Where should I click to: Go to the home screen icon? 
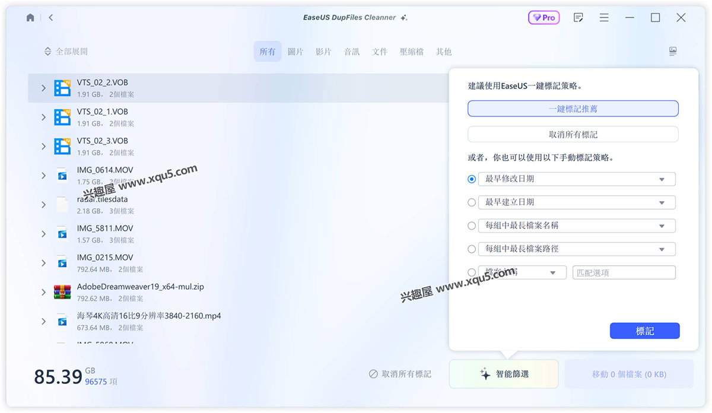click(30, 18)
